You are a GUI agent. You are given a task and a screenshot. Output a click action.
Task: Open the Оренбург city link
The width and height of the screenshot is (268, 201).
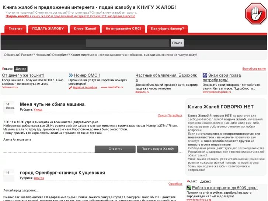(175, 184)
